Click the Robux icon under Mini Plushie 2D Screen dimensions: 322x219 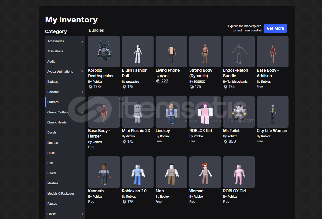tap(124, 142)
